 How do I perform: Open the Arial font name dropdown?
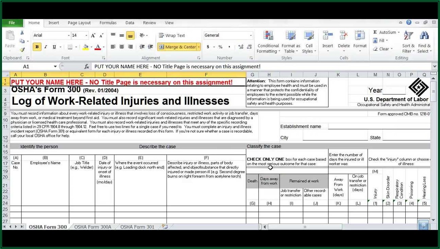[x=68, y=35]
